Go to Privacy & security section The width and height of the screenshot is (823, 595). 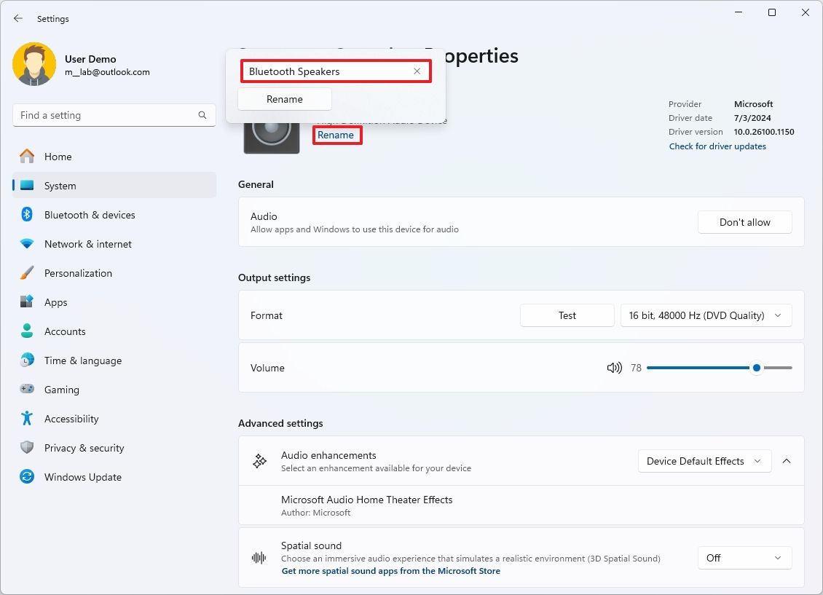pos(84,448)
